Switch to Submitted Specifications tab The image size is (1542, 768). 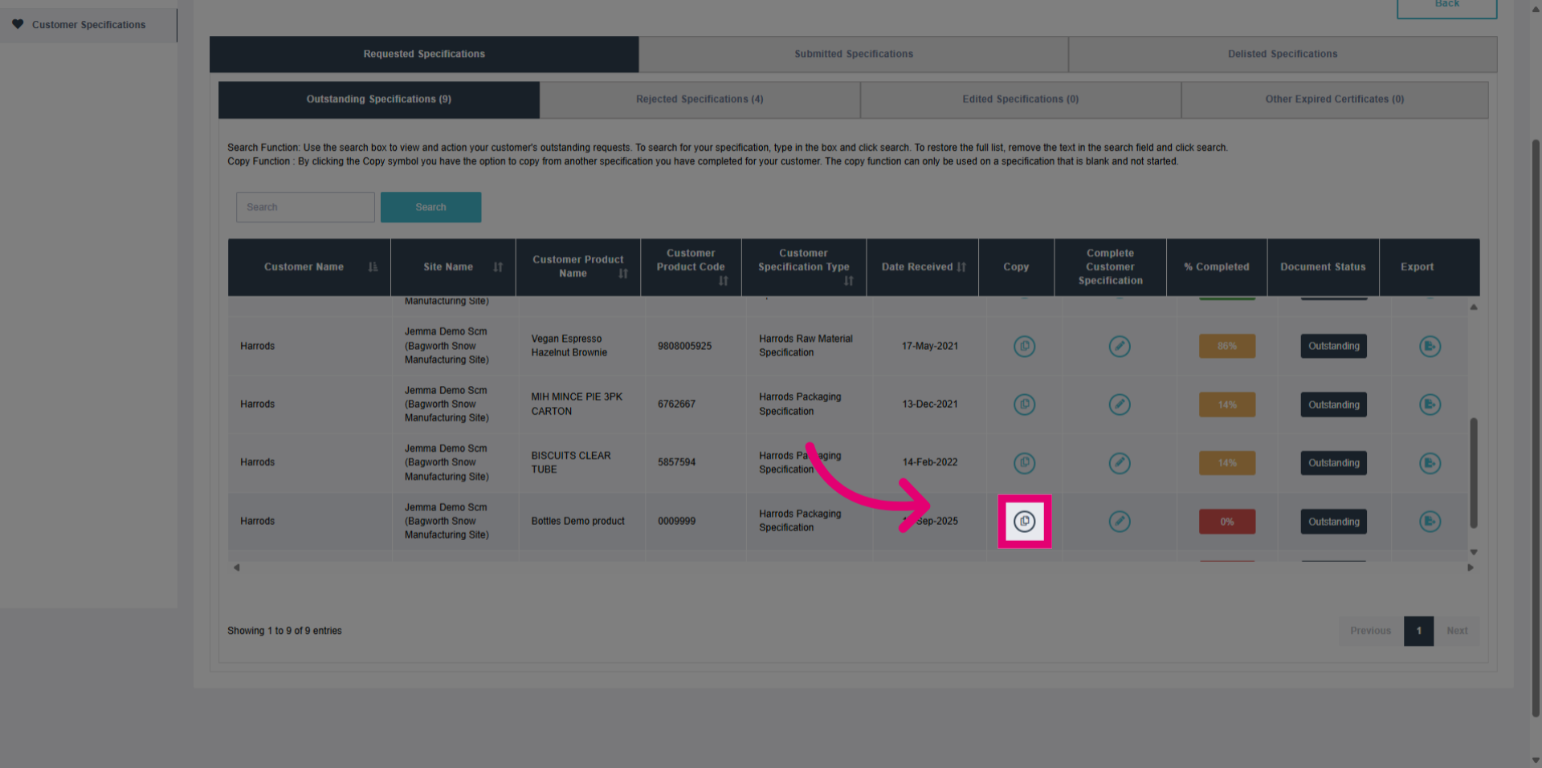[x=854, y=54]
